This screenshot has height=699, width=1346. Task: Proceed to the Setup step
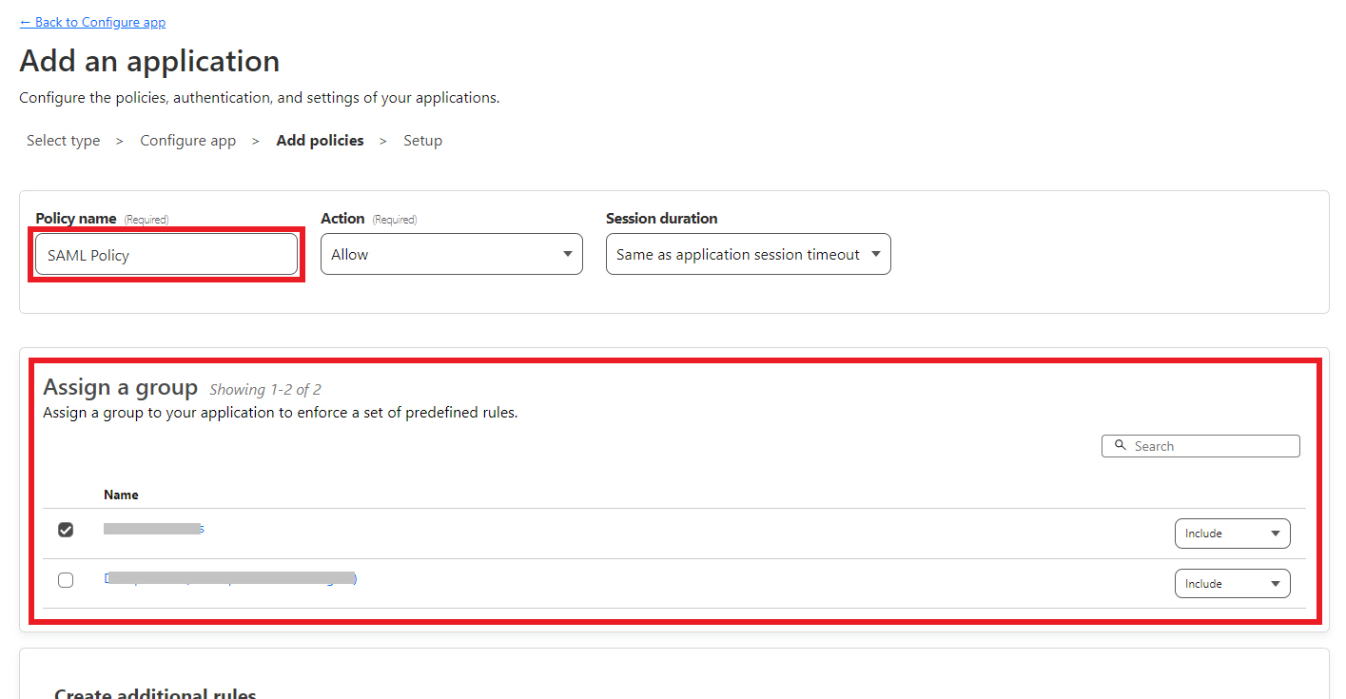click(422, 140)
